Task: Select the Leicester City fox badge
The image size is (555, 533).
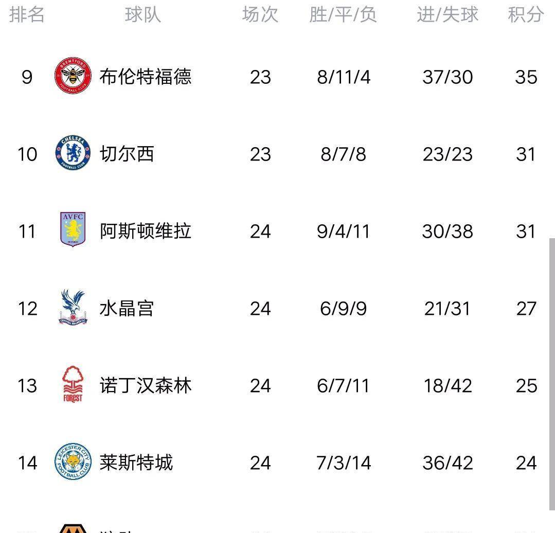Action: click(x=73, y=461)
